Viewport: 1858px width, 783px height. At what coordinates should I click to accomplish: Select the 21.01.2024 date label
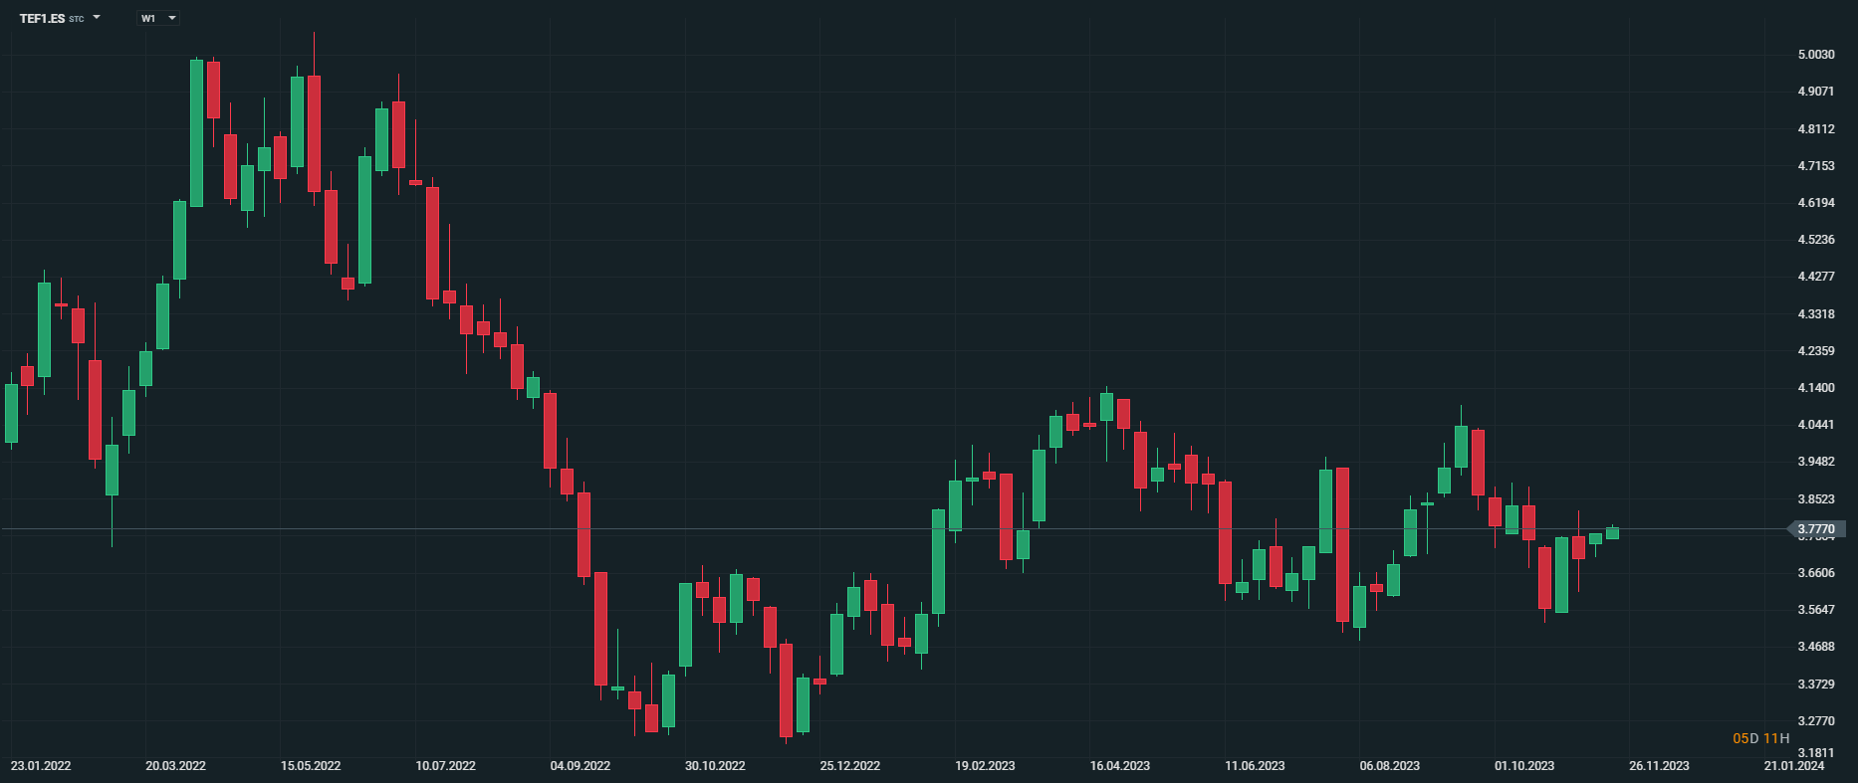coord(1794,766)
